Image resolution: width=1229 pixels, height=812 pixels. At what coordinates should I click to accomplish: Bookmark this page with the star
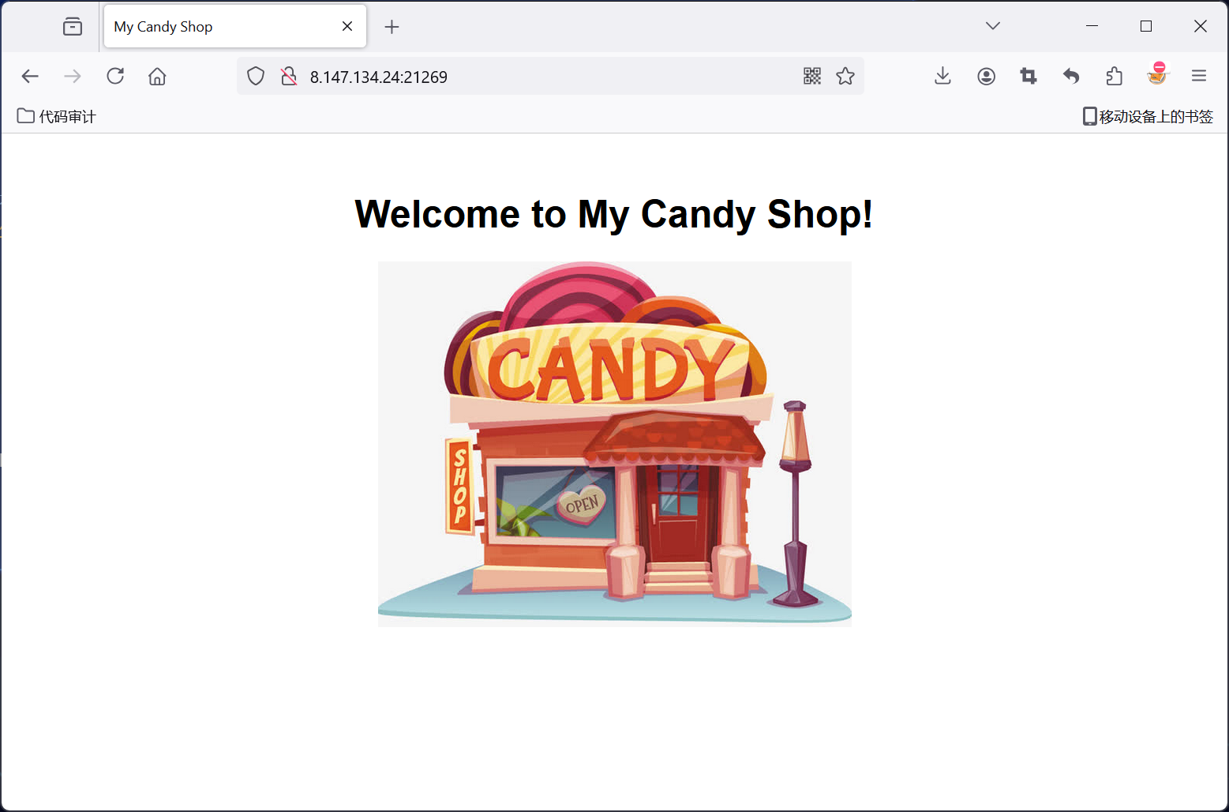click(x=845, y=76)
